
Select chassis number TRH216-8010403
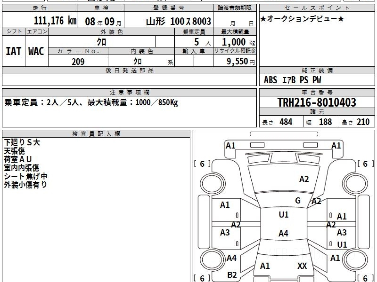coord(317,102)
